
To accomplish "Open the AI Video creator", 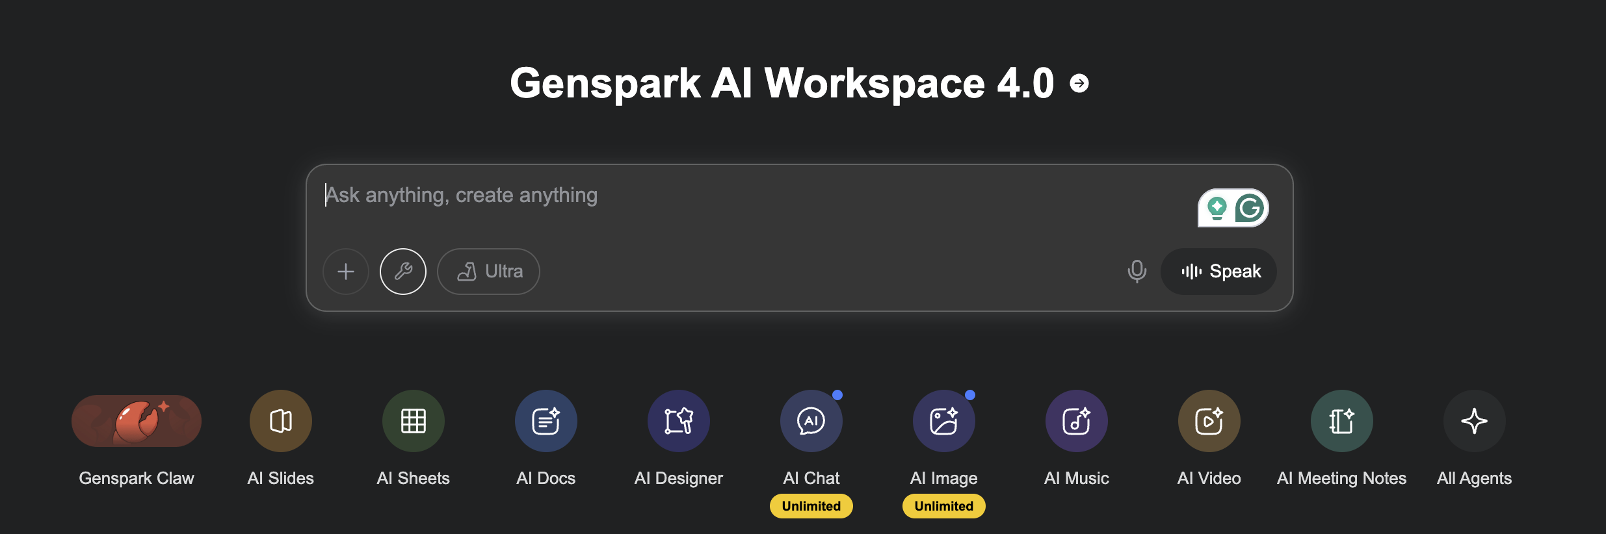I will coord(1209,421).
